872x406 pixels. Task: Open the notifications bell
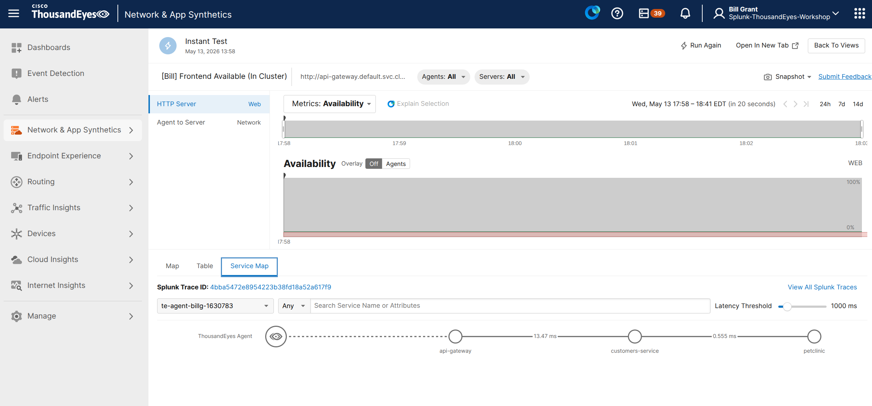685,14
